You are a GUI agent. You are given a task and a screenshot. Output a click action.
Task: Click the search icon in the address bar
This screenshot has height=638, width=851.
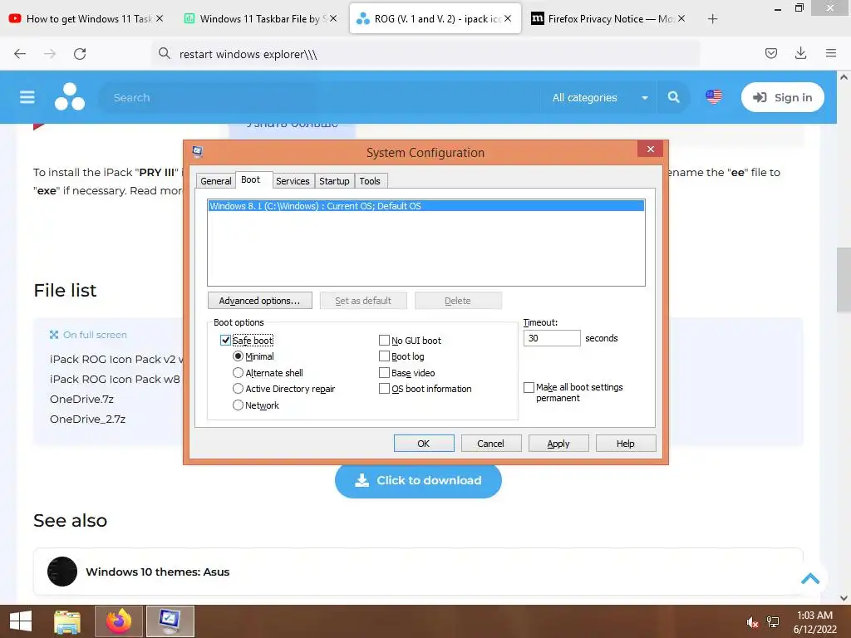[x=165, y=53]
